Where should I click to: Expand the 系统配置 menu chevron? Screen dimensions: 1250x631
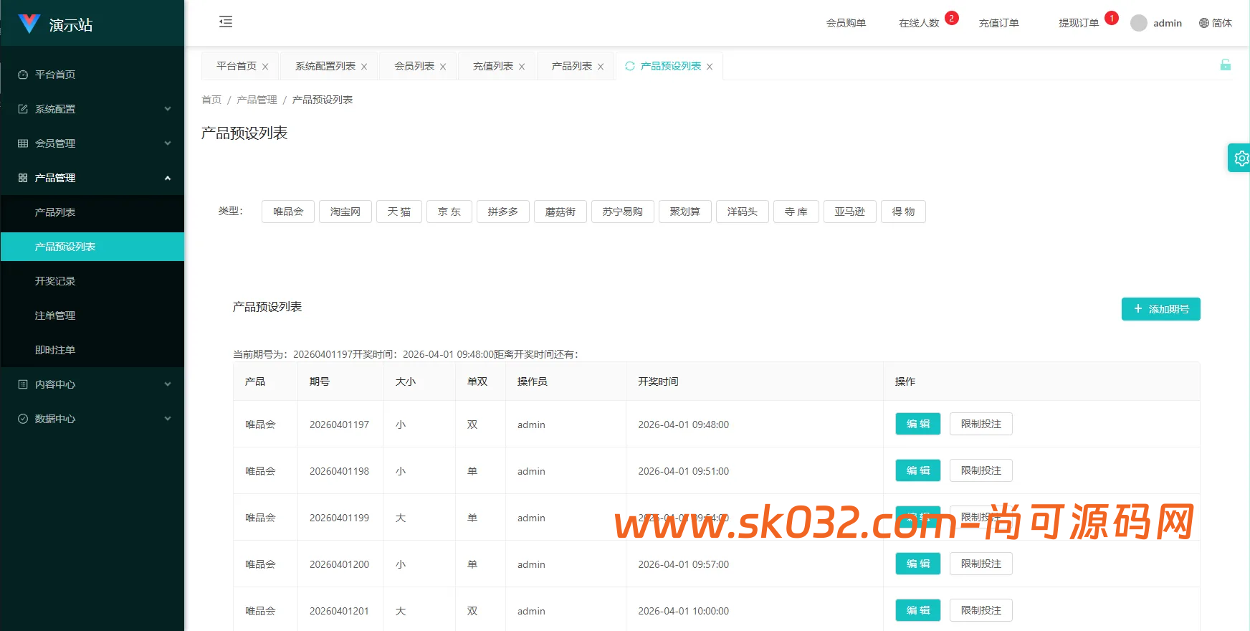(x=168, y=109)
